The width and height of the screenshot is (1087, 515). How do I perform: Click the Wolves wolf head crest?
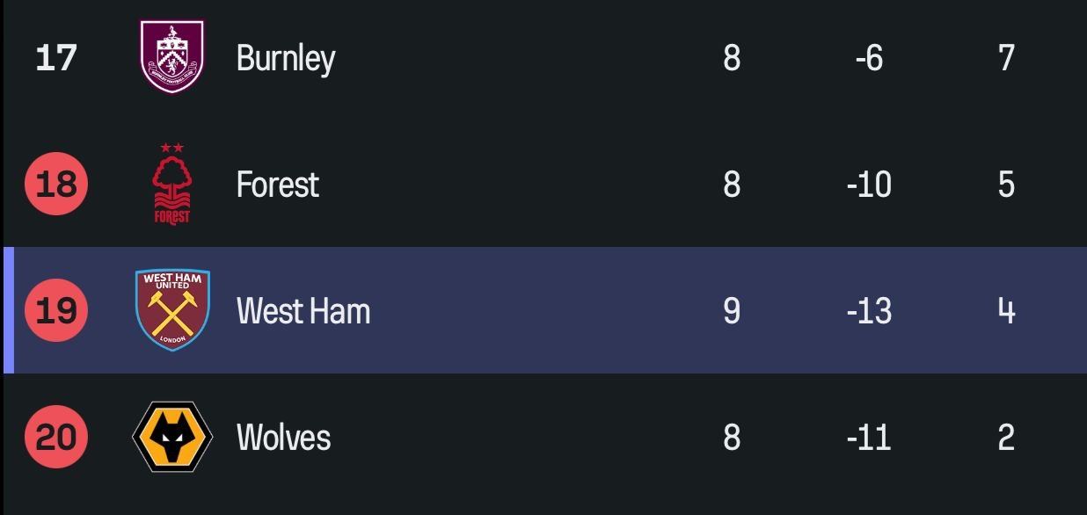coord(172,437)
